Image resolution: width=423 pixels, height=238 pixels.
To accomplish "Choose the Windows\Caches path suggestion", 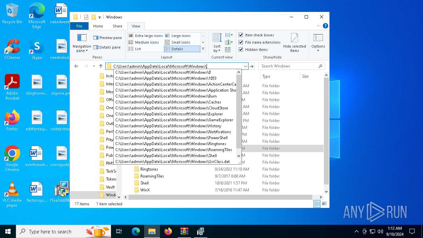I will [x=175, y=102].
